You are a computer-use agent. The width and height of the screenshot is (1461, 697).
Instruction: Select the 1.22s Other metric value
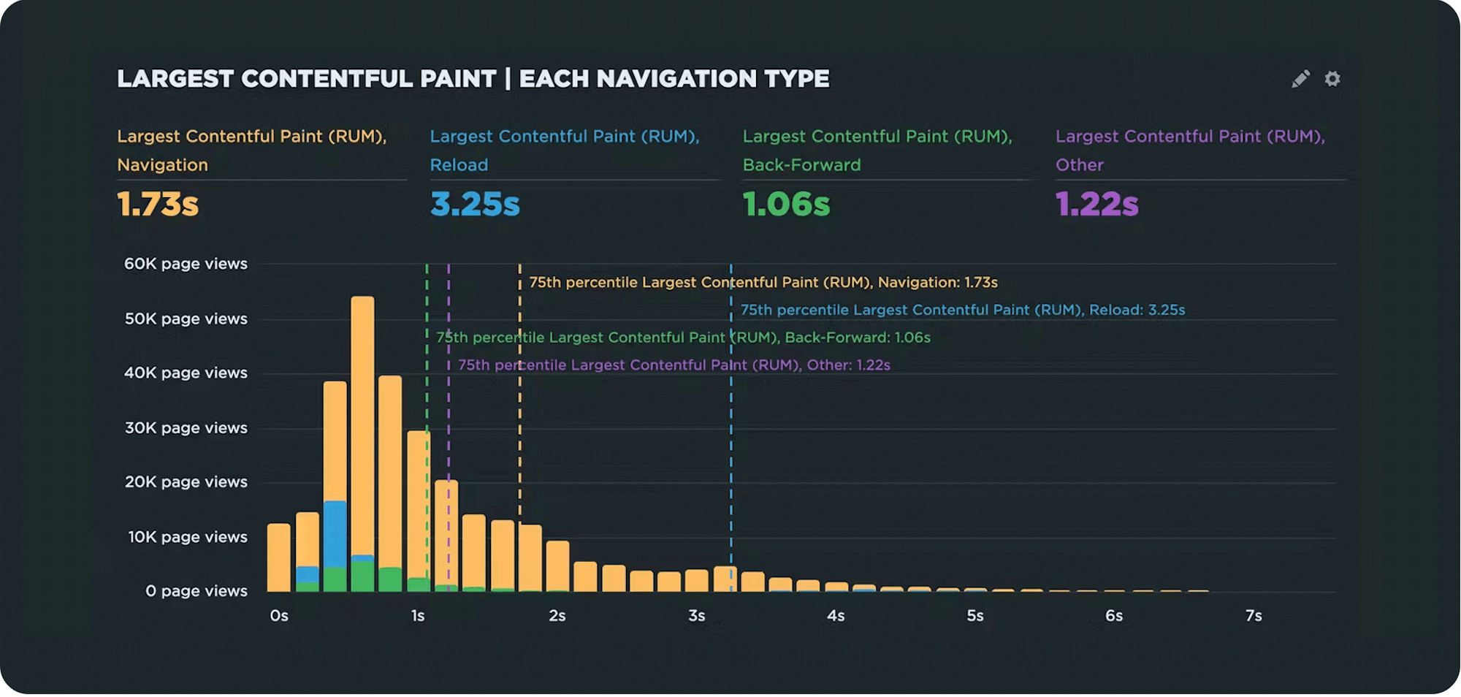coord(1096,205)
